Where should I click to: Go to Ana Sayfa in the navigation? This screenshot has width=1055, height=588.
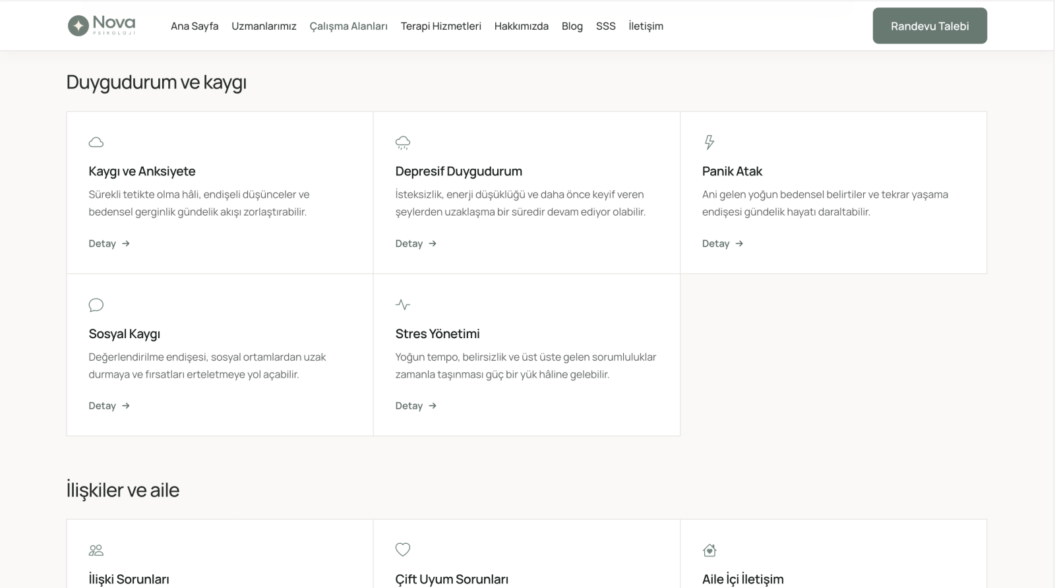pos(195,26)
